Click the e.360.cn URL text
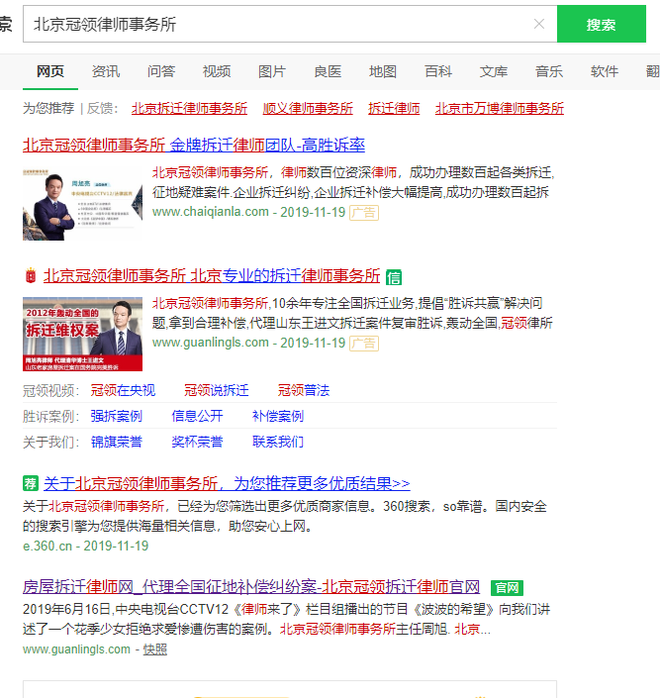660x698 pixels. (47, 547)
